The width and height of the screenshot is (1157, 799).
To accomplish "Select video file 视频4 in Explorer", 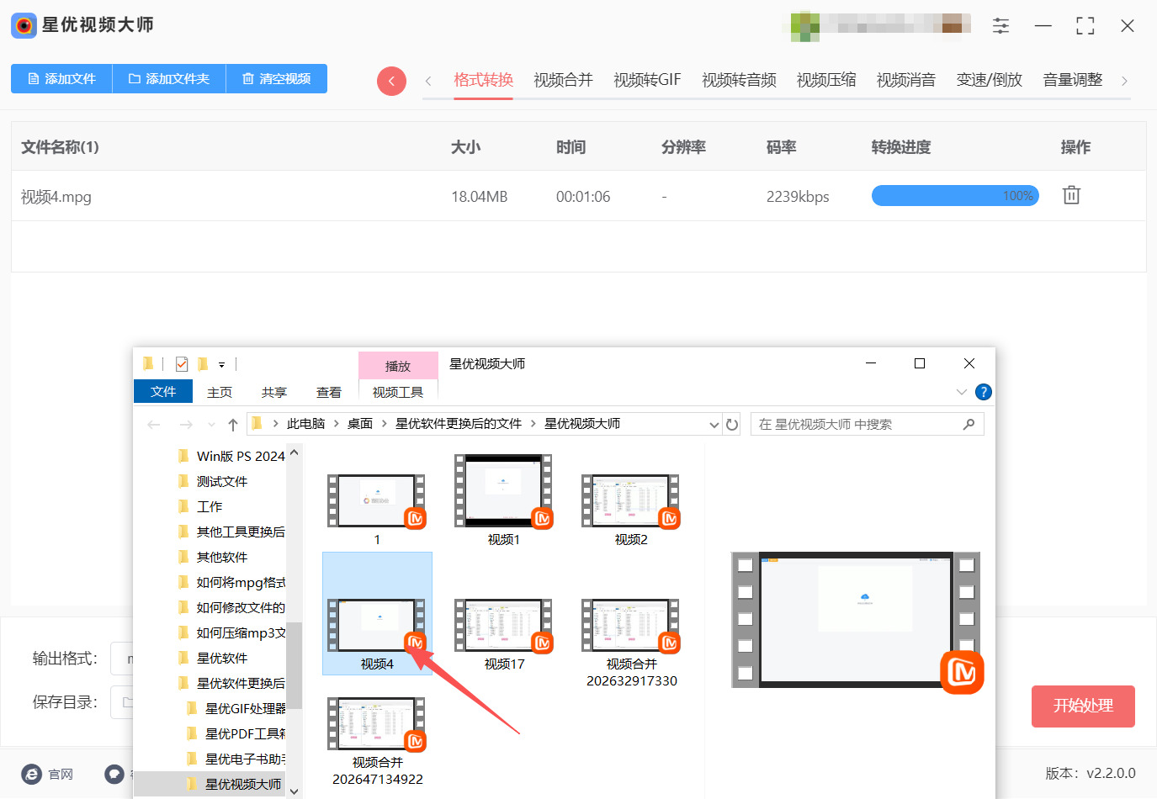I will click(377, 613).
